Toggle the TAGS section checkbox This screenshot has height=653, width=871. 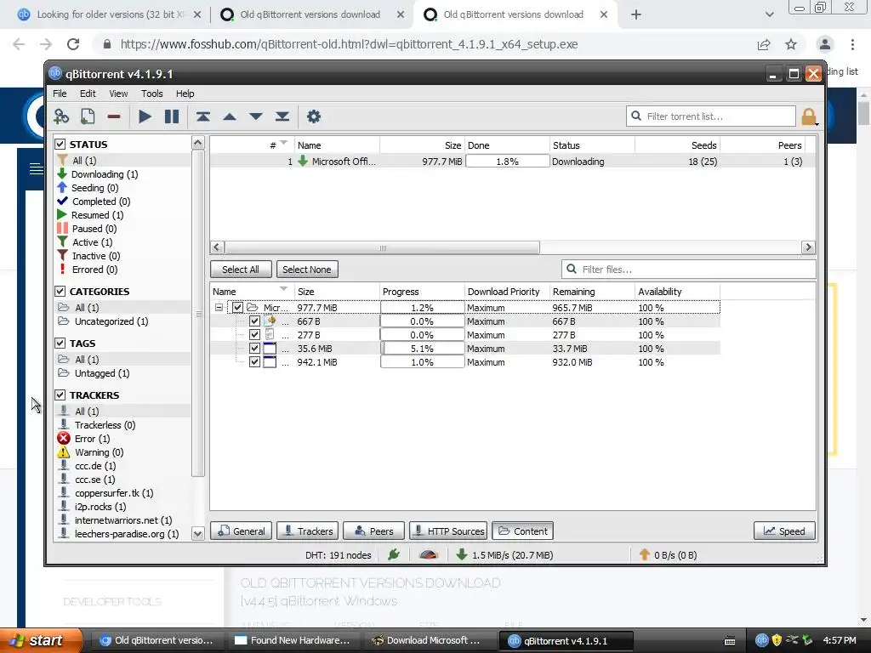[x=60, y=344]
